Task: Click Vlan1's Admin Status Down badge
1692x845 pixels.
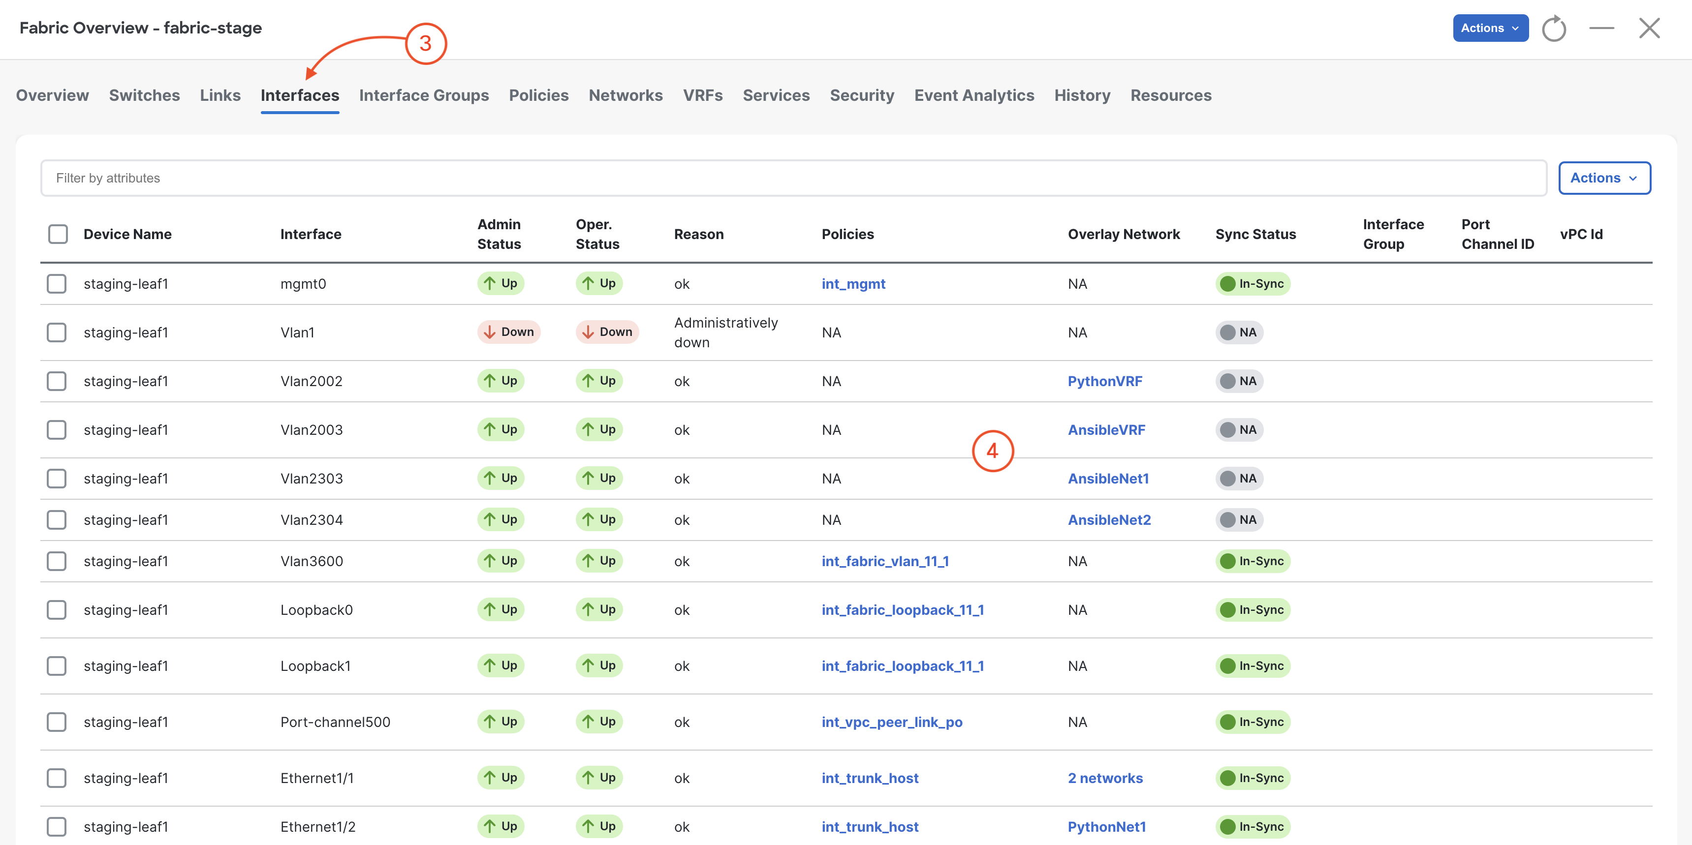Action: pos(508,332)
